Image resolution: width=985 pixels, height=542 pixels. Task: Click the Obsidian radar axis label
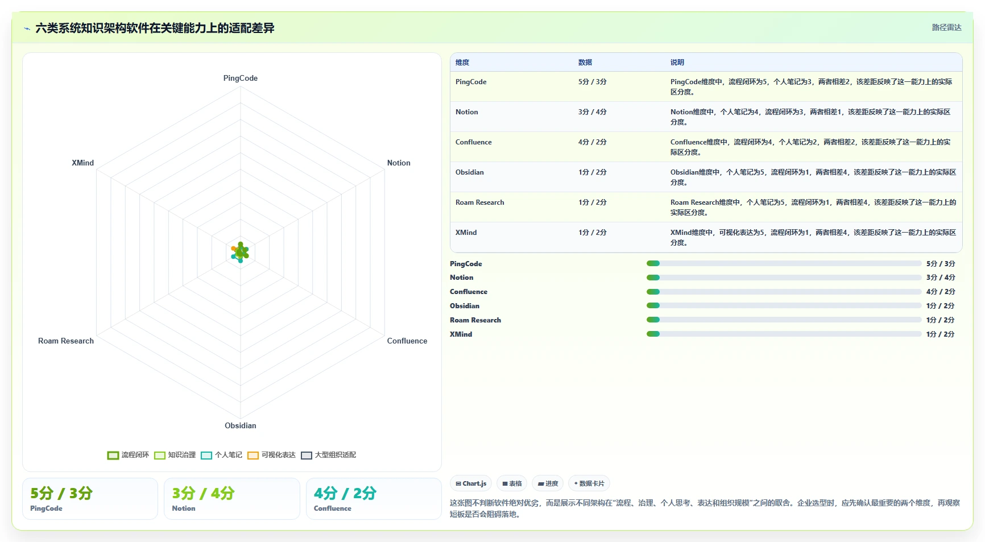[x=240, y=425]
